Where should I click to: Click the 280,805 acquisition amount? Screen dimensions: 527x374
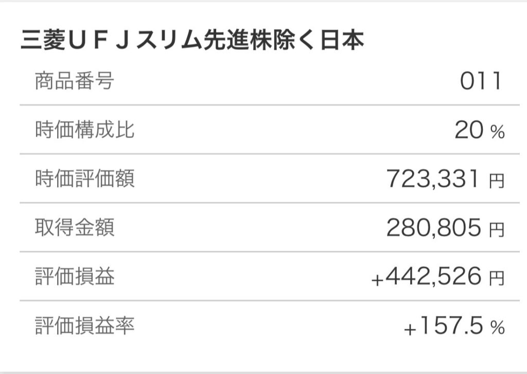434,229
